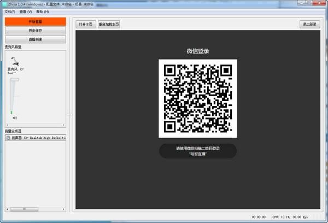
Task: Click the gray button directly beneath 同步保存
Action: (36, 39)
